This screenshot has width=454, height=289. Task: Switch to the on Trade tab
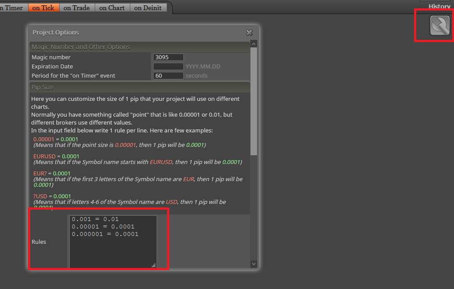pos(77,8)
